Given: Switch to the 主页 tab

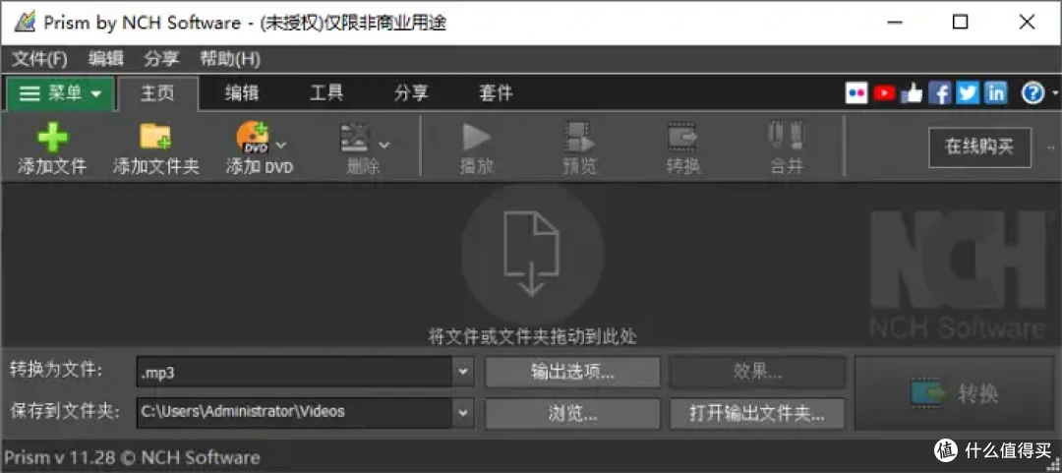Looking at the screenshot, I should tap(157, 92).
